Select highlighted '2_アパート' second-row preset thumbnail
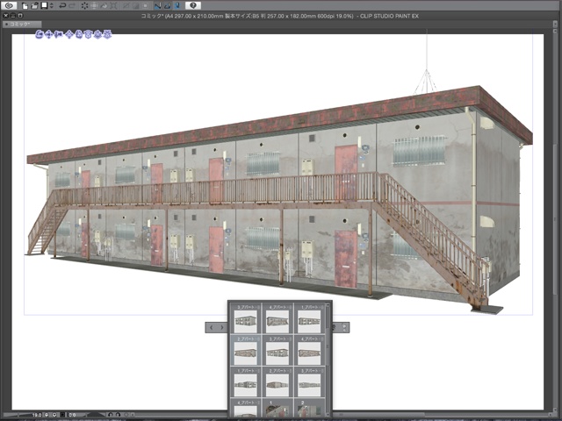The height and width of the screenshot is (421, 562). coord(246,351)
